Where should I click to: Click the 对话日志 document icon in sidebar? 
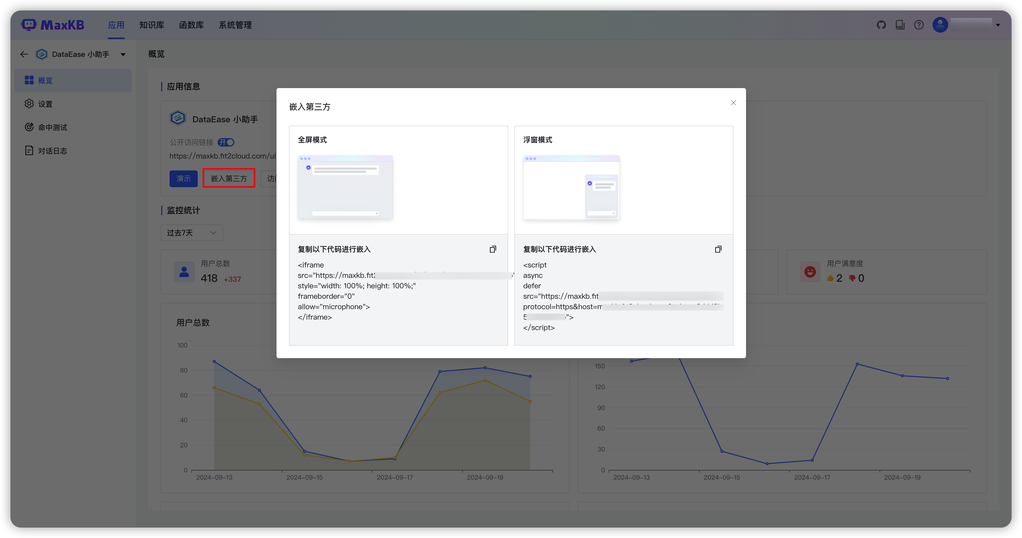[29, 150]
